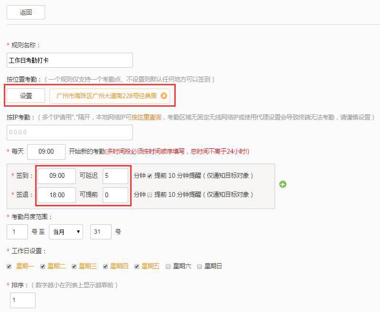Viewport: 380px width, 312px height.
Task: Edit the month range start day field
Action: (17, 232)
